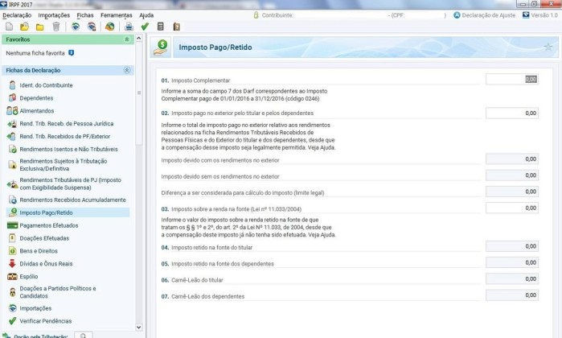Click the Imposto Complementar input field
The width and height of the screenshot is (562, 338).
coord(511,79)
